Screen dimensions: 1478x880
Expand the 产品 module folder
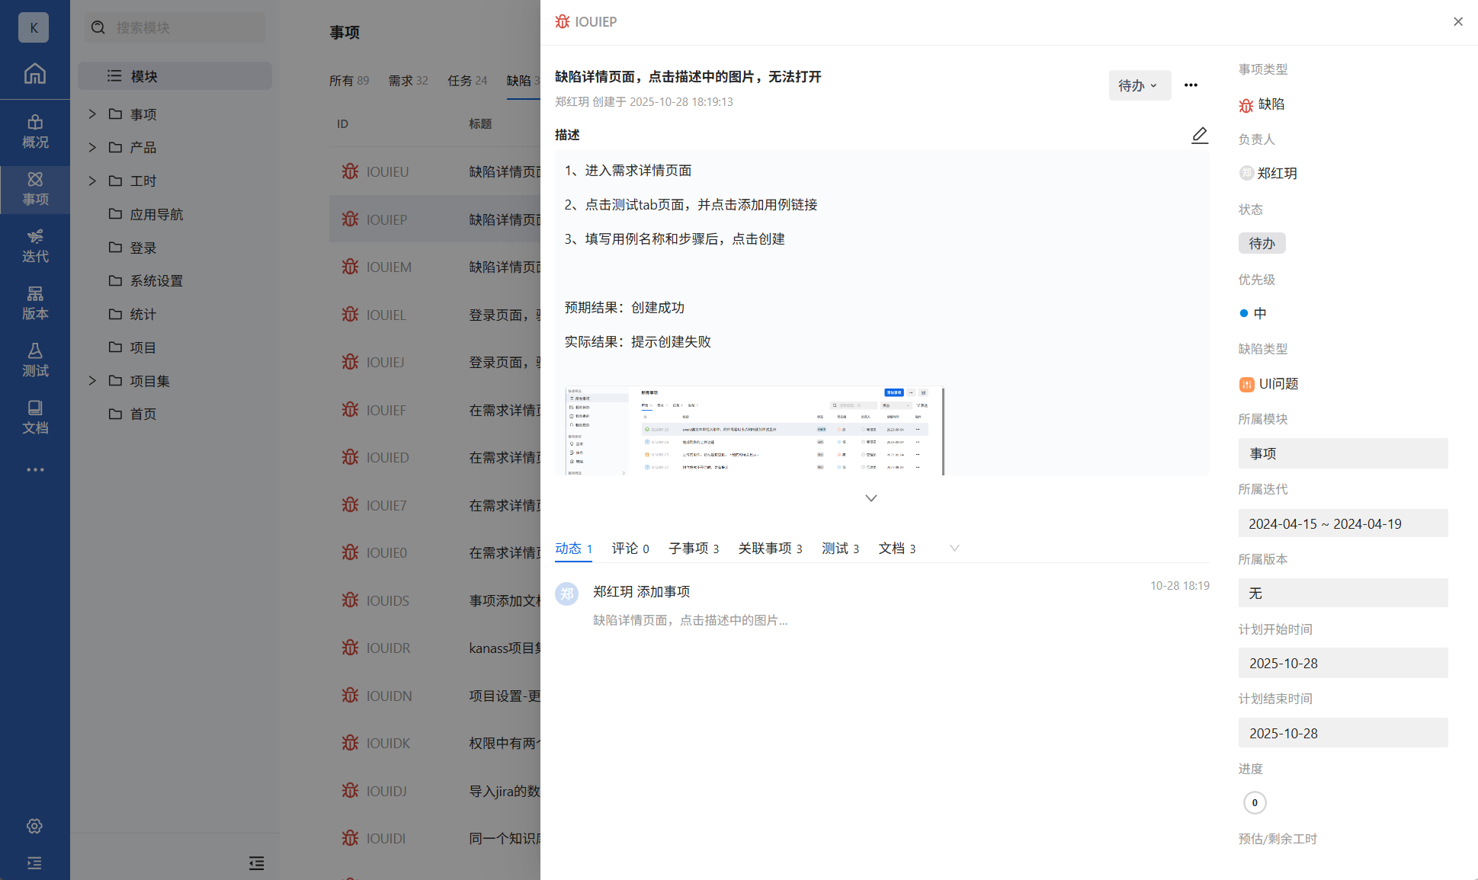coord(92,147)
